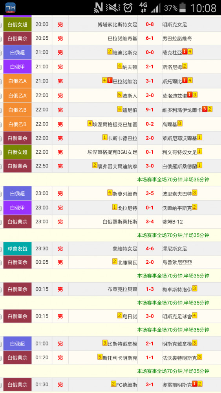This screenshot has width=221, height=393.
Task: Open the 9-1 score for 迪尼伯 match
Action: point(150,110)
